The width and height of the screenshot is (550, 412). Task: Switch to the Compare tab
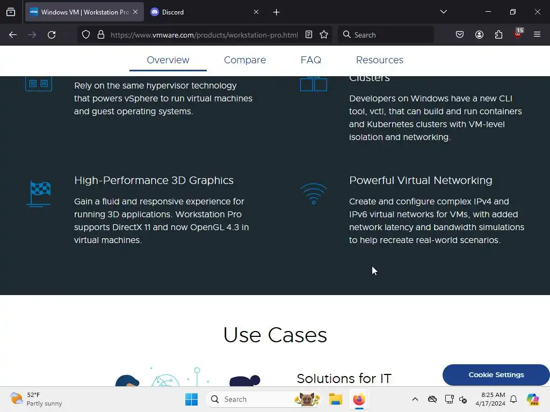click(x=245, y=60)
